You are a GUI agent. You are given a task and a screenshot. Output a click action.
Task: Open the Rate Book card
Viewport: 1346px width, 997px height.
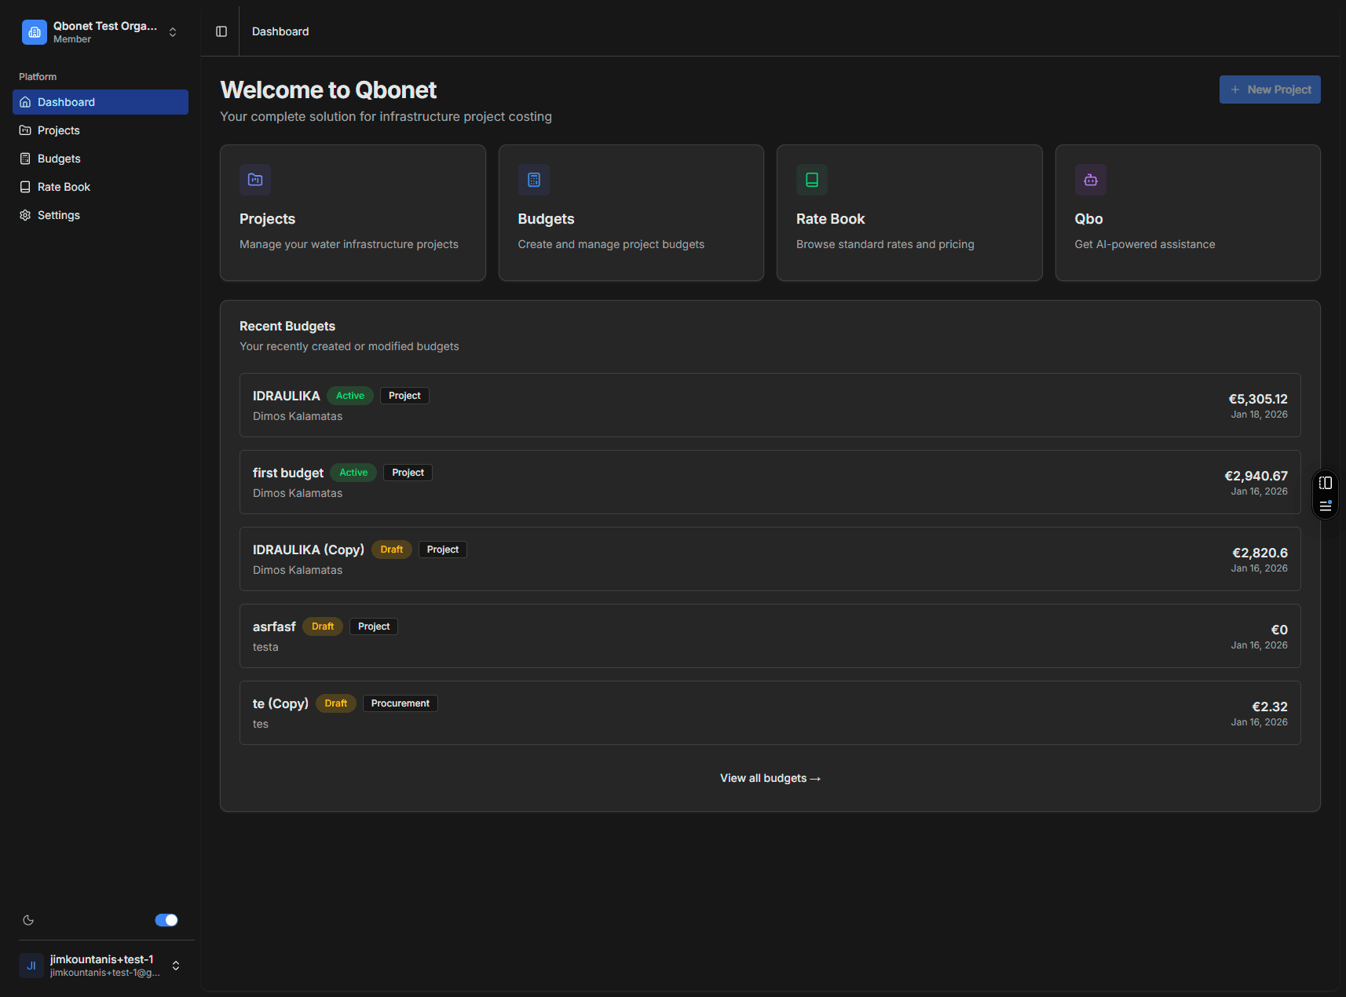(x=909, y=213)
